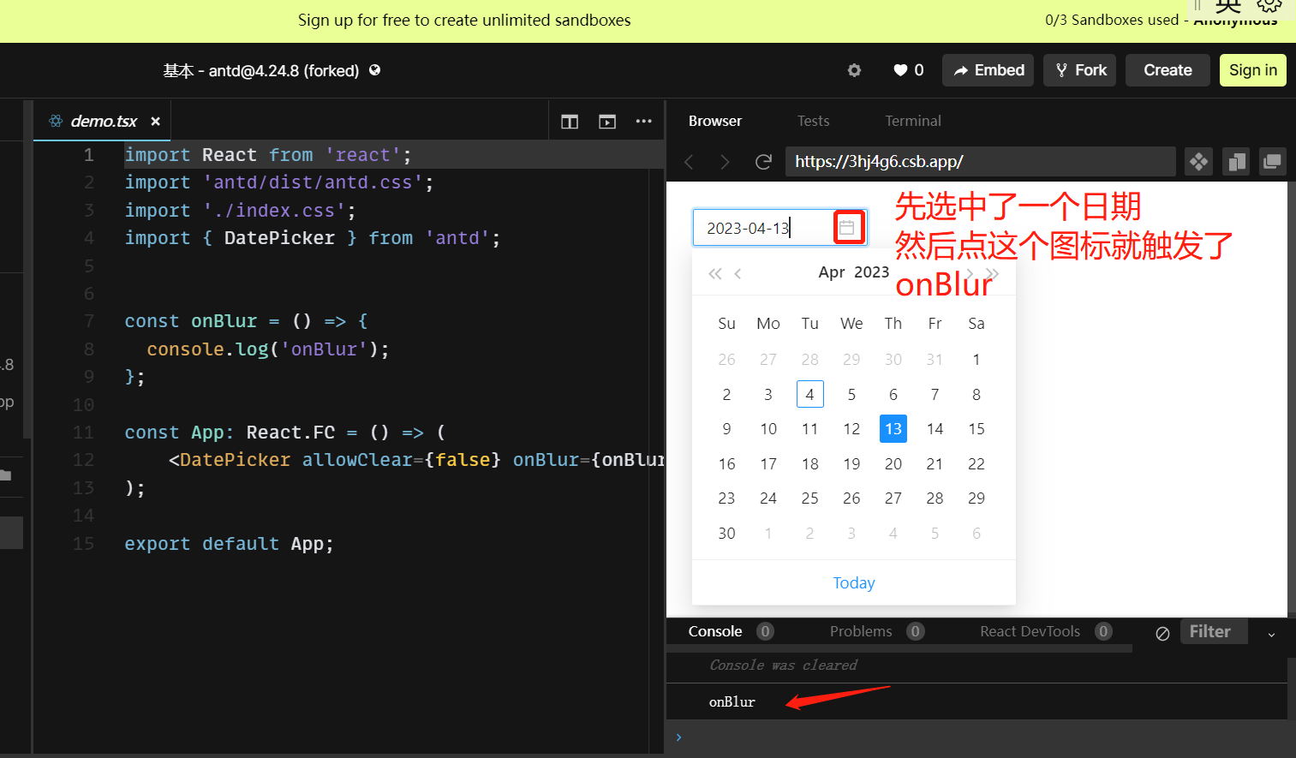Clear the console output with the clear icon

click(x=1162, y=634)
